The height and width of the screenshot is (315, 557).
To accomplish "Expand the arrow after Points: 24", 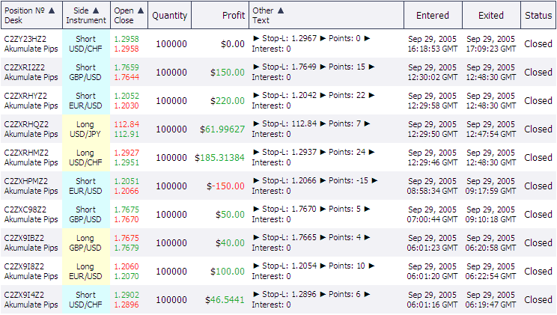I will click(371, 152).
